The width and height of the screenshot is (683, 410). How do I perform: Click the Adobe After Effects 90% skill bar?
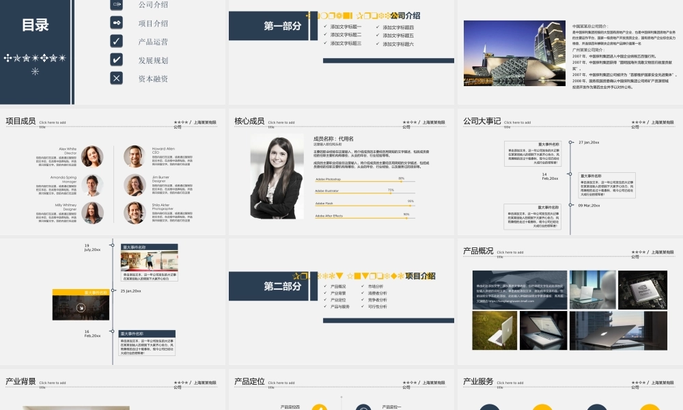365,217
